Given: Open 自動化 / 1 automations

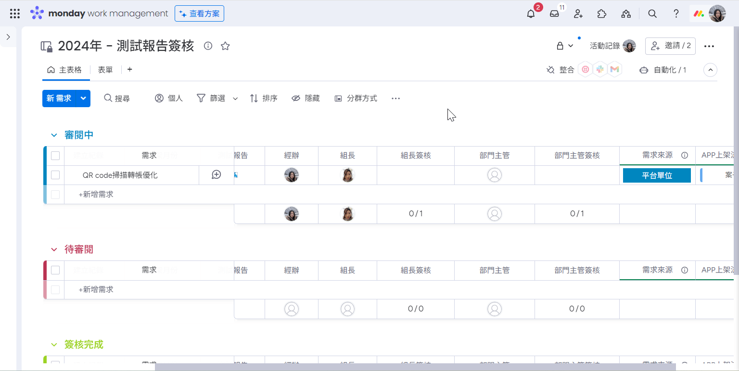Looking at the screenshot, I should (663, 70).
